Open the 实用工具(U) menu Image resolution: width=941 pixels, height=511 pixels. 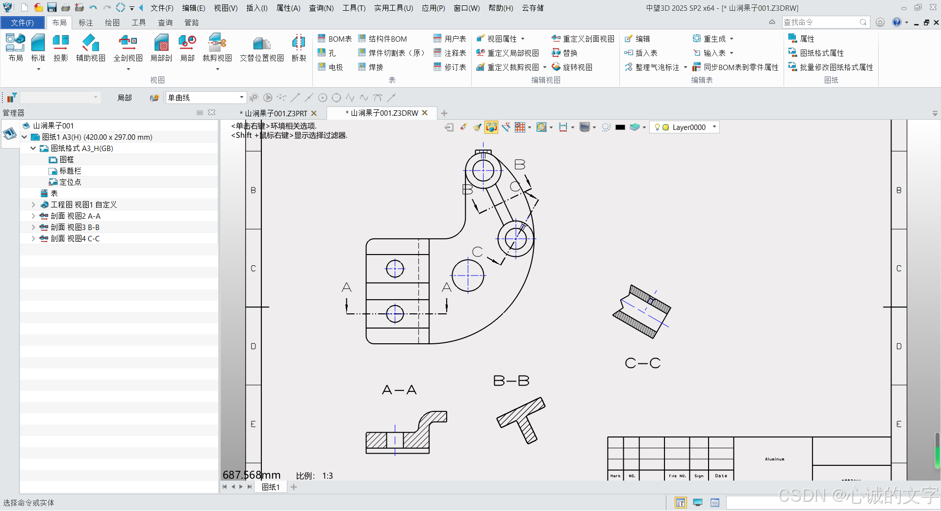tap(394, 8)
